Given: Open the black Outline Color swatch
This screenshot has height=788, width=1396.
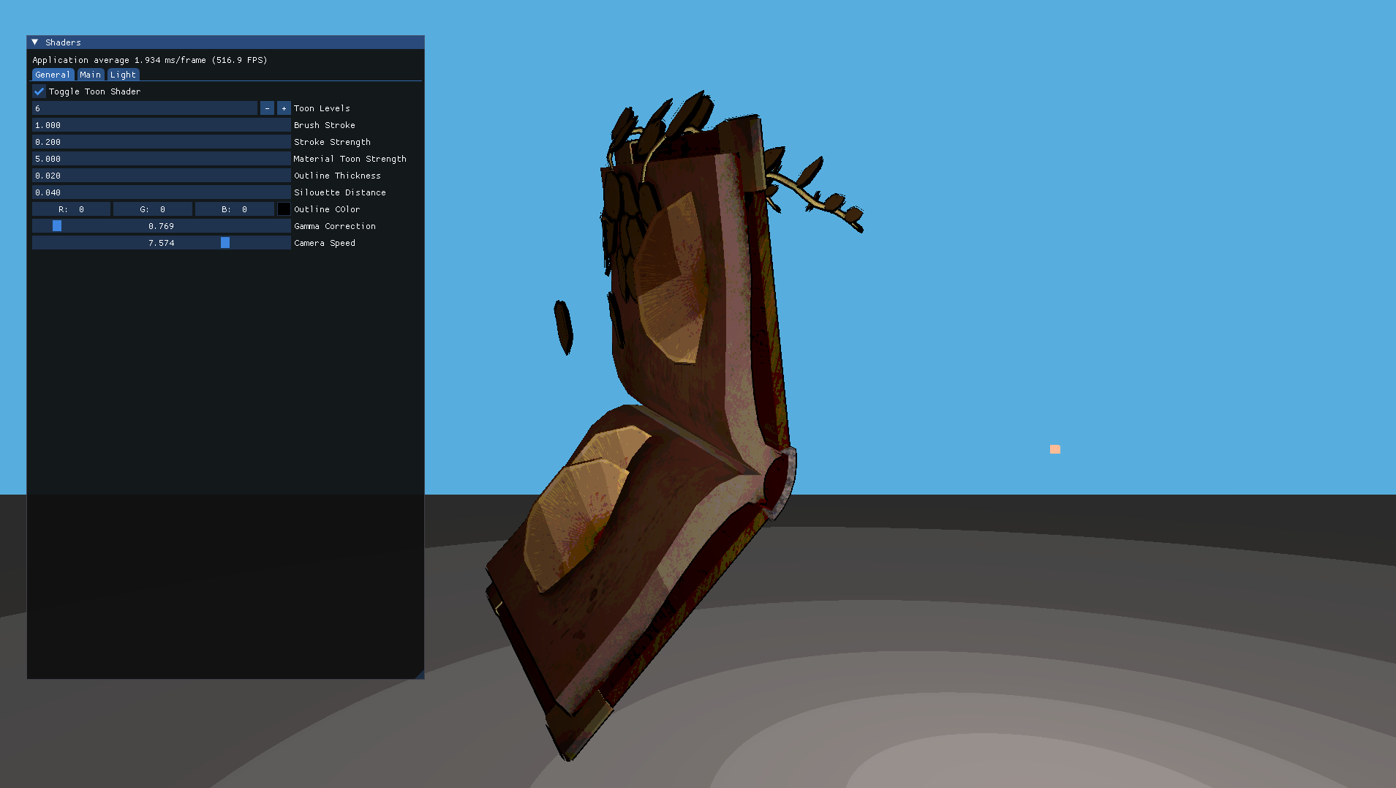Looking at the screenshot, I should pos(284,209).
